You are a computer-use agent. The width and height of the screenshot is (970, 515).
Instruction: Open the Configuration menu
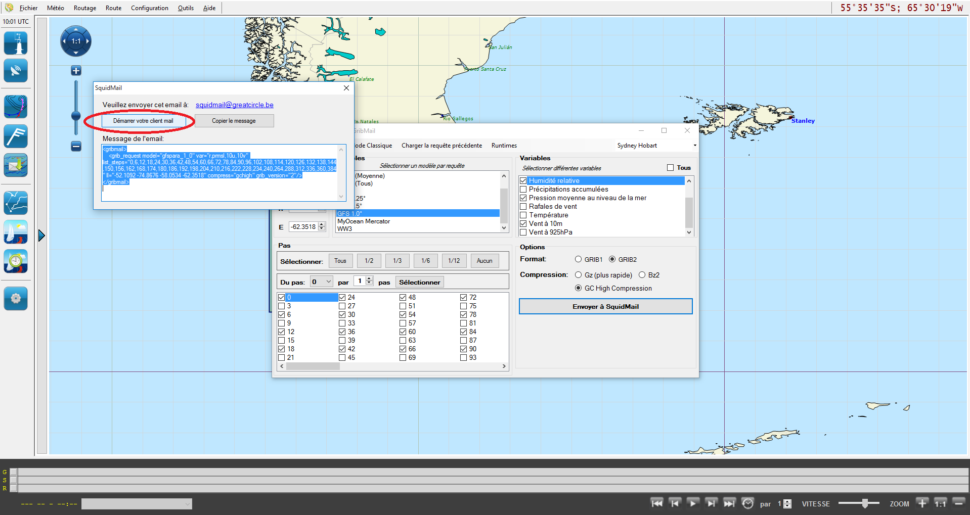click(149, 8)
